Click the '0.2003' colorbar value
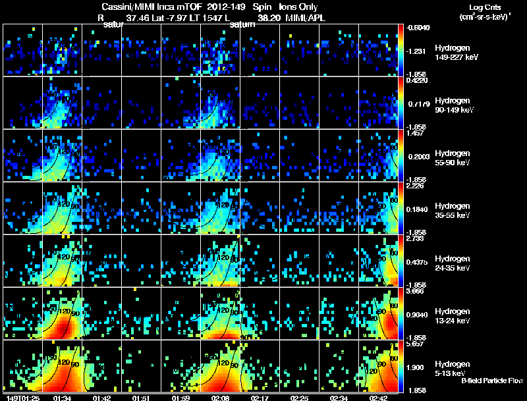Screen dimensions: 527x401 pos(419,157)
